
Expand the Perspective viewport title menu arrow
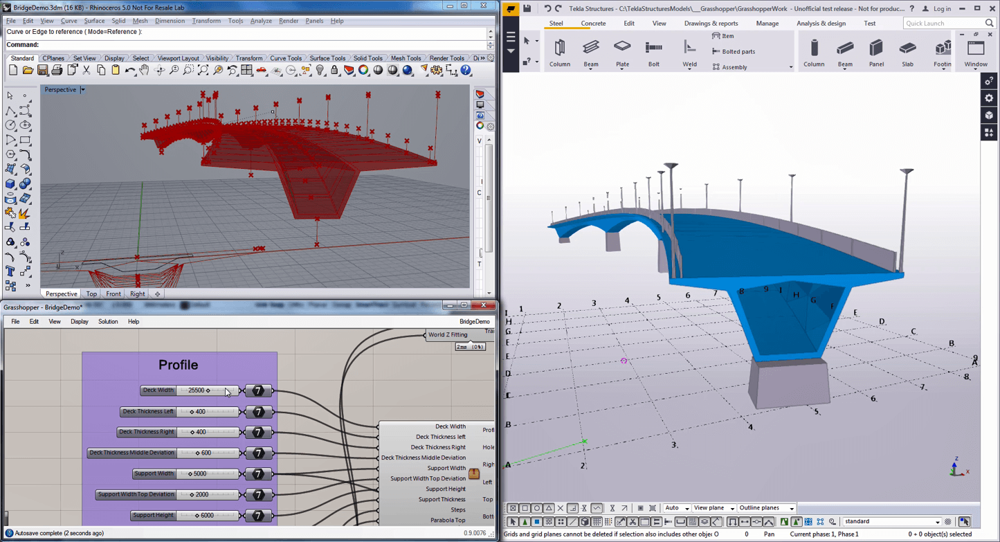tap(82, 90)
